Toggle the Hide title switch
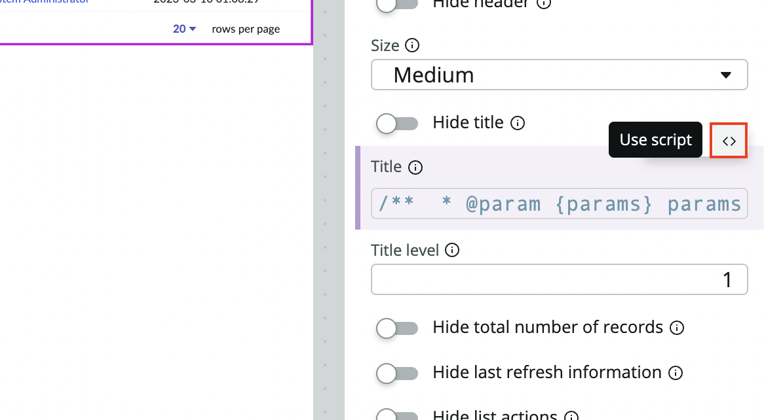 click(x=397, y=123)
